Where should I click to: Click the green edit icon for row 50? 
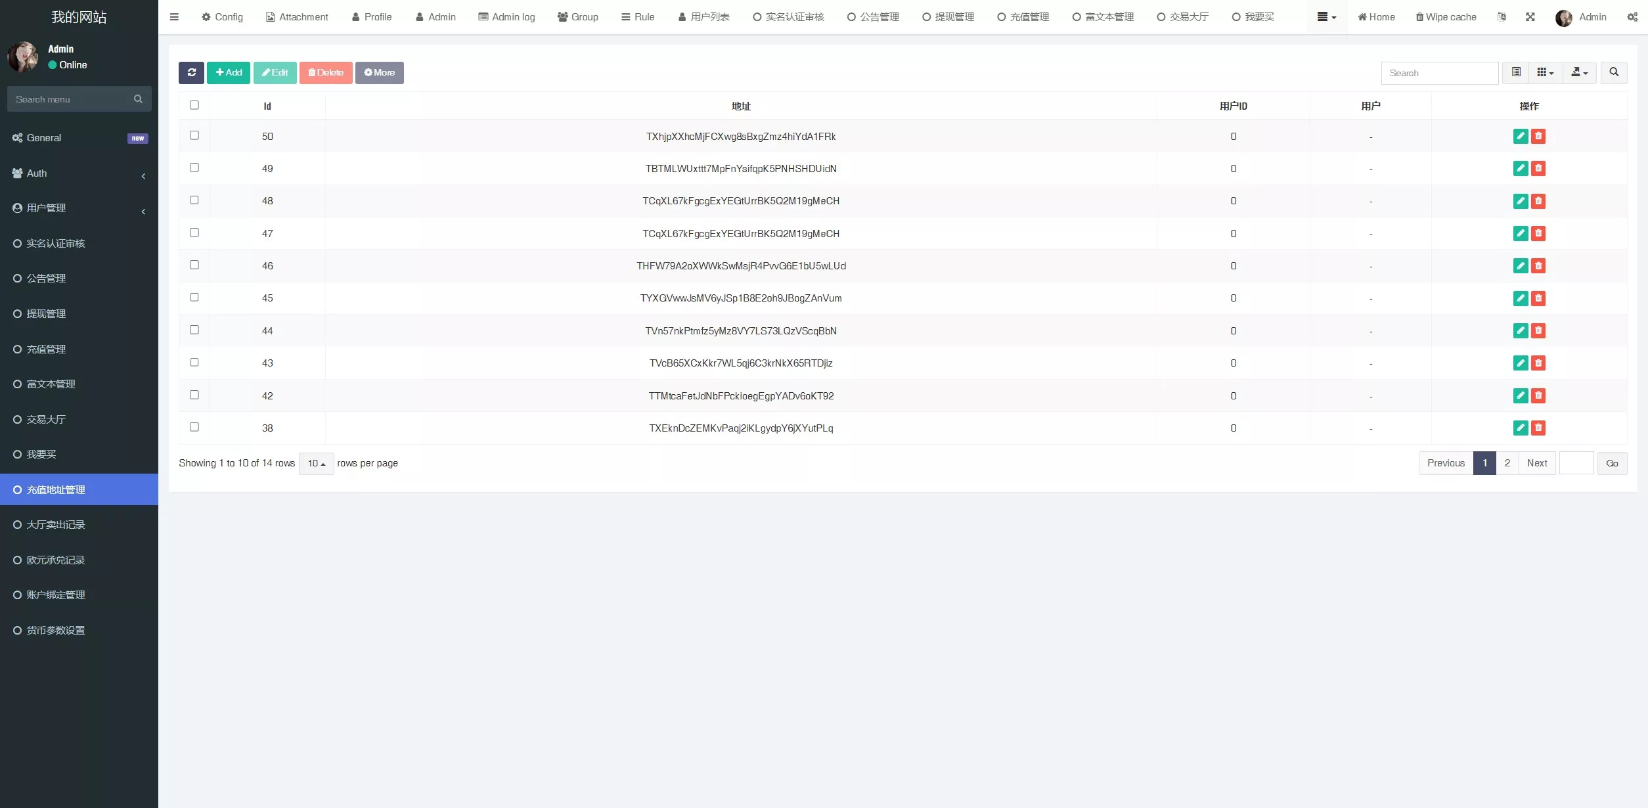(1520, 137)
